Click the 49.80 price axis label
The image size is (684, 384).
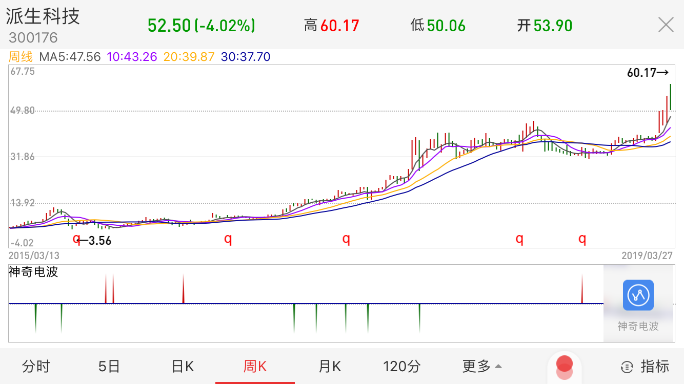[23, 111]
